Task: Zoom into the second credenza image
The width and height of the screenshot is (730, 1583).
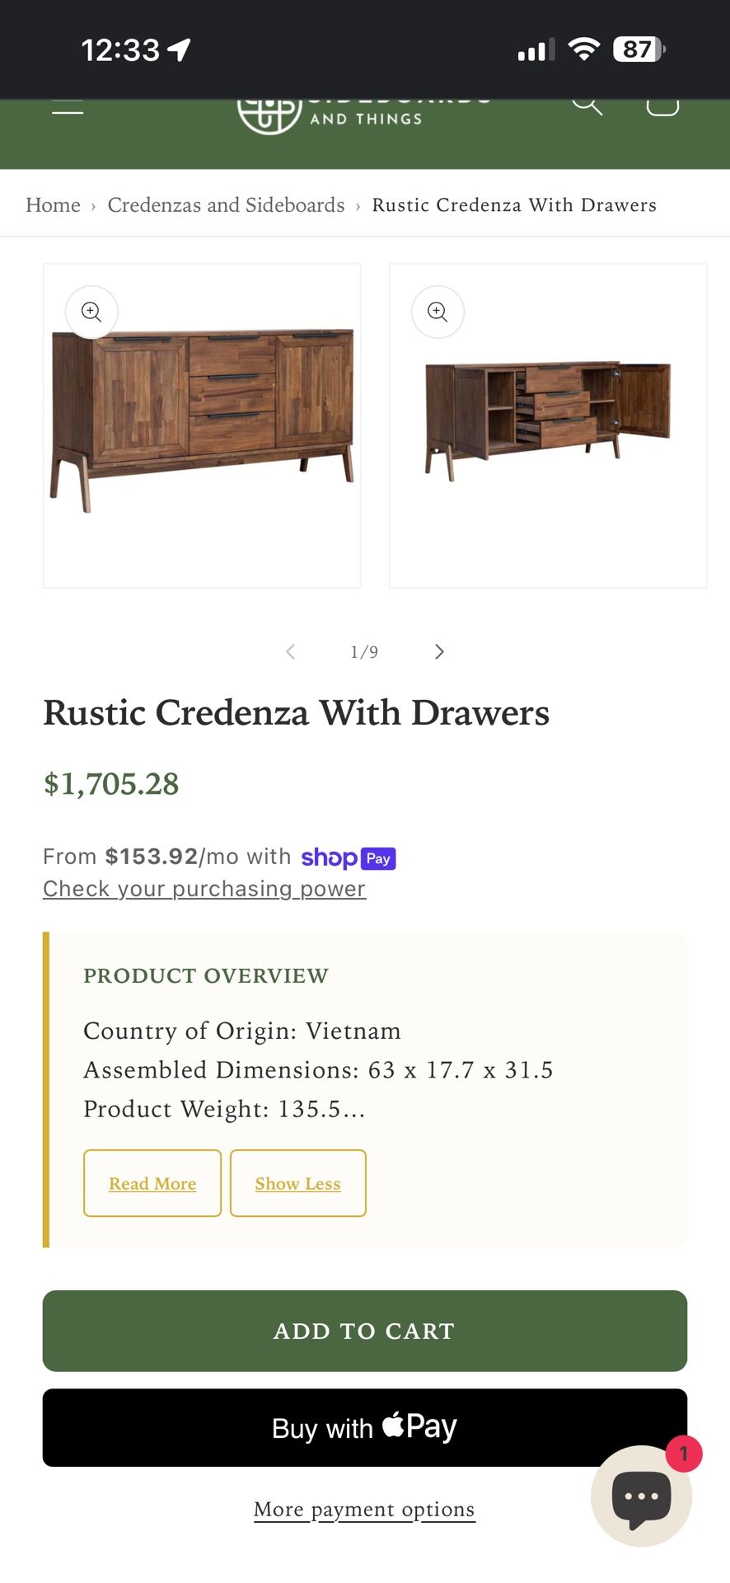Action: 438,312
